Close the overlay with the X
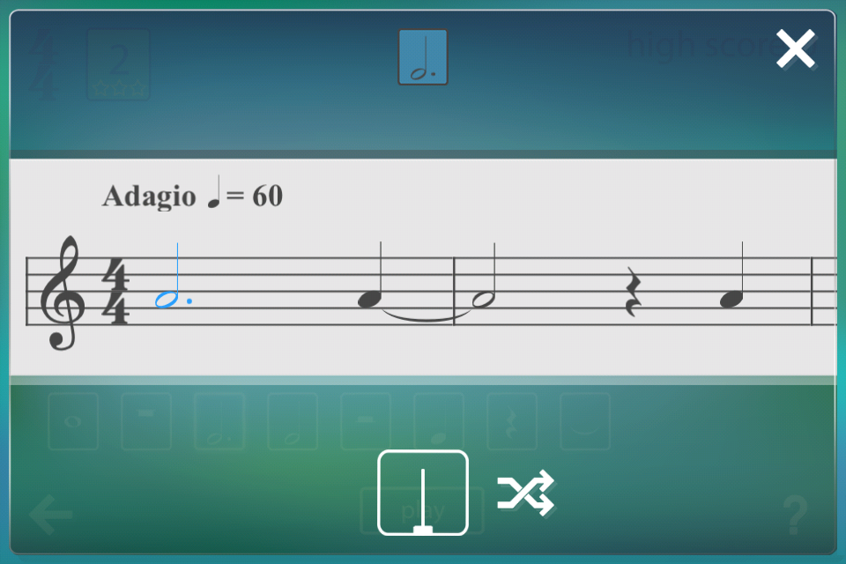 [x=795, y=48]
